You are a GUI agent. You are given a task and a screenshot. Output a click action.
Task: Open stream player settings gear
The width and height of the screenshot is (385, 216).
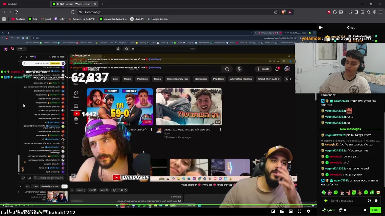[x=308, y=211]
